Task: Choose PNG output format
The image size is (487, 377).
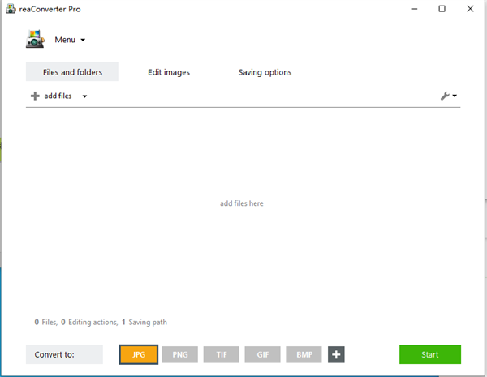Action: 180,354
